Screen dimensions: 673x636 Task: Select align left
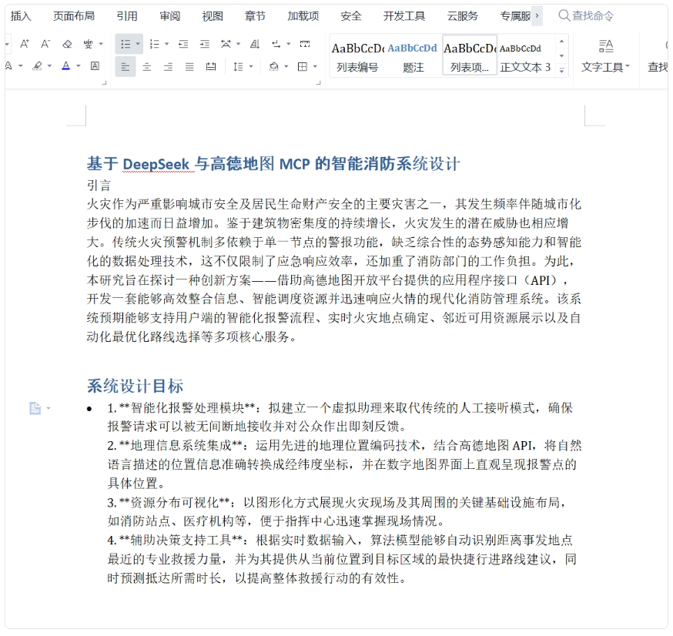[126, 67]
